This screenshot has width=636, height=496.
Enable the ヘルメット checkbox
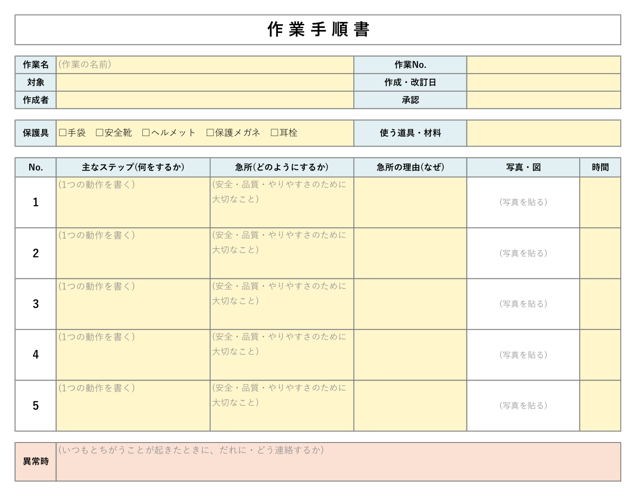click(146, 133)
